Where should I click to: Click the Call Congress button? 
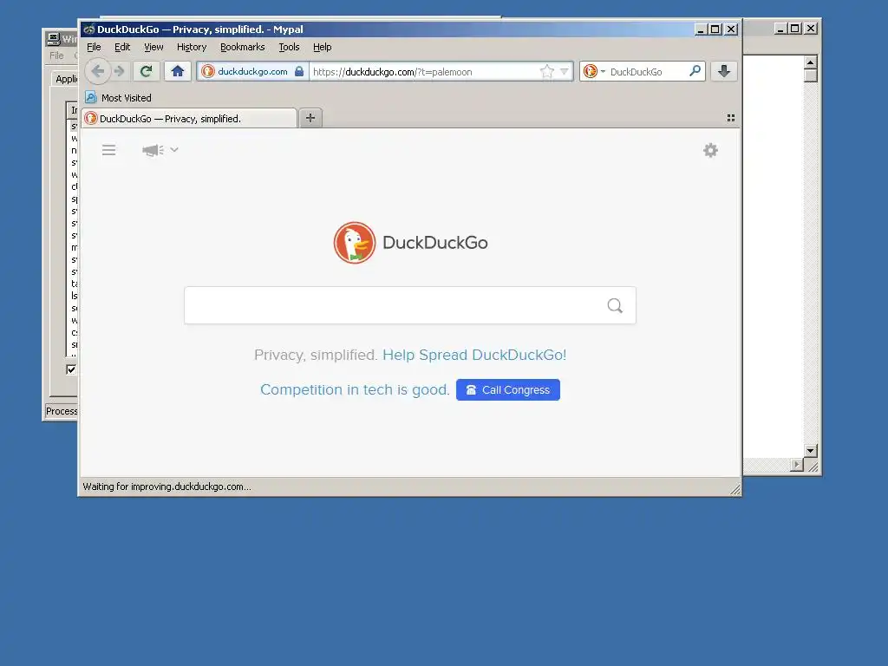pos(508,389)
